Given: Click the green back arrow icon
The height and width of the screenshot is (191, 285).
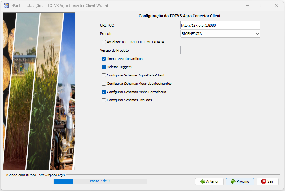Looking at the screenshot, I should point(202,181).
